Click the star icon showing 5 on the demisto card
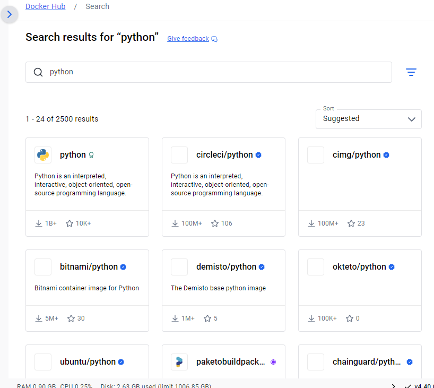 tap(207, 318)
